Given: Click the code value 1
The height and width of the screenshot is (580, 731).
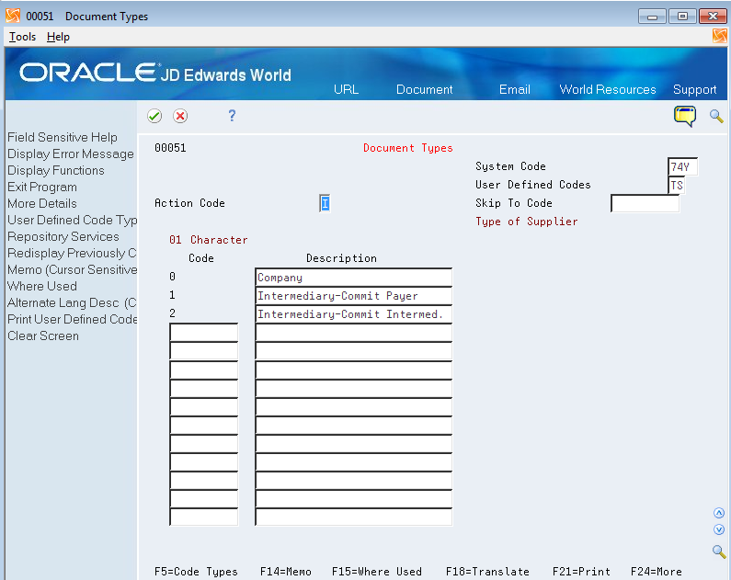Looking at the screenshot, I should 172,295.
